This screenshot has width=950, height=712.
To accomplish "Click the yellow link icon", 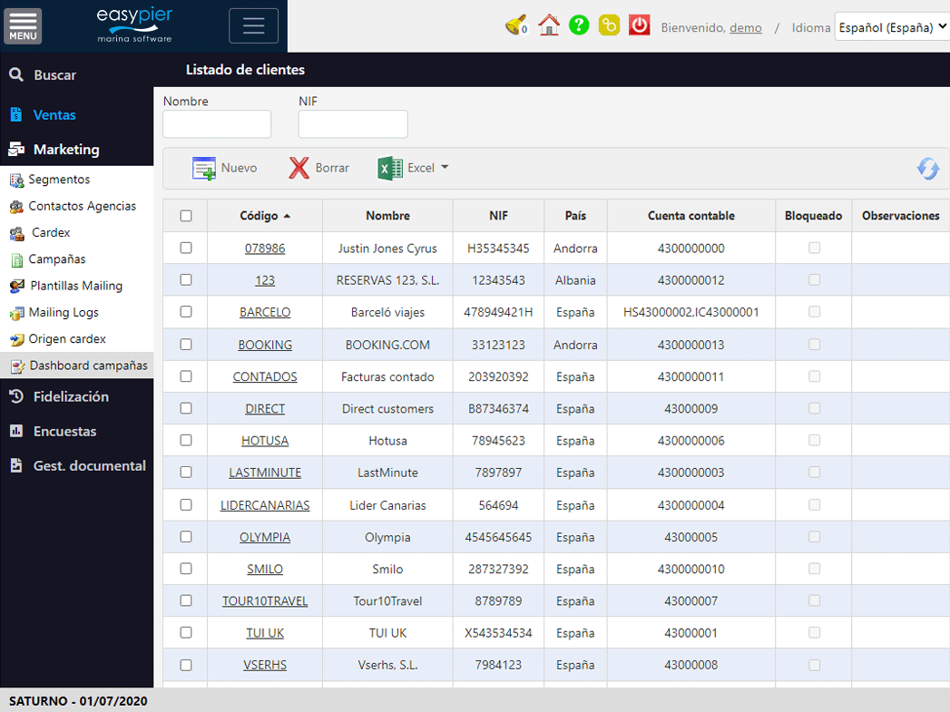I will click(609, 25).
